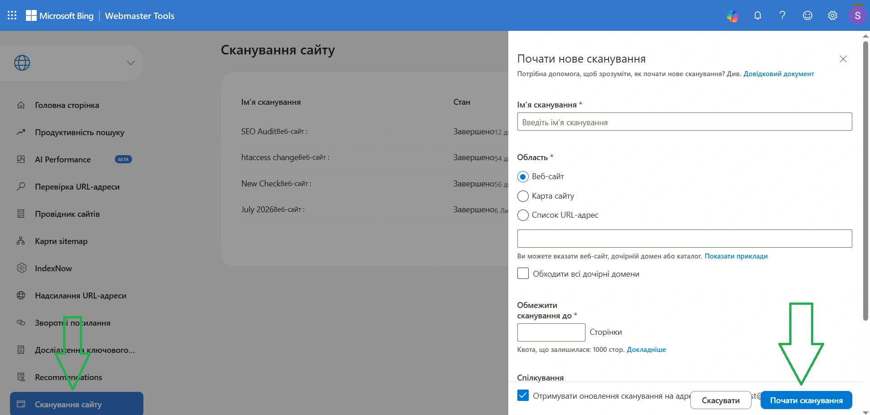870x415 pixels.
Task: Click the Сканування сайту menu icon
Action: tap(21, 404)
